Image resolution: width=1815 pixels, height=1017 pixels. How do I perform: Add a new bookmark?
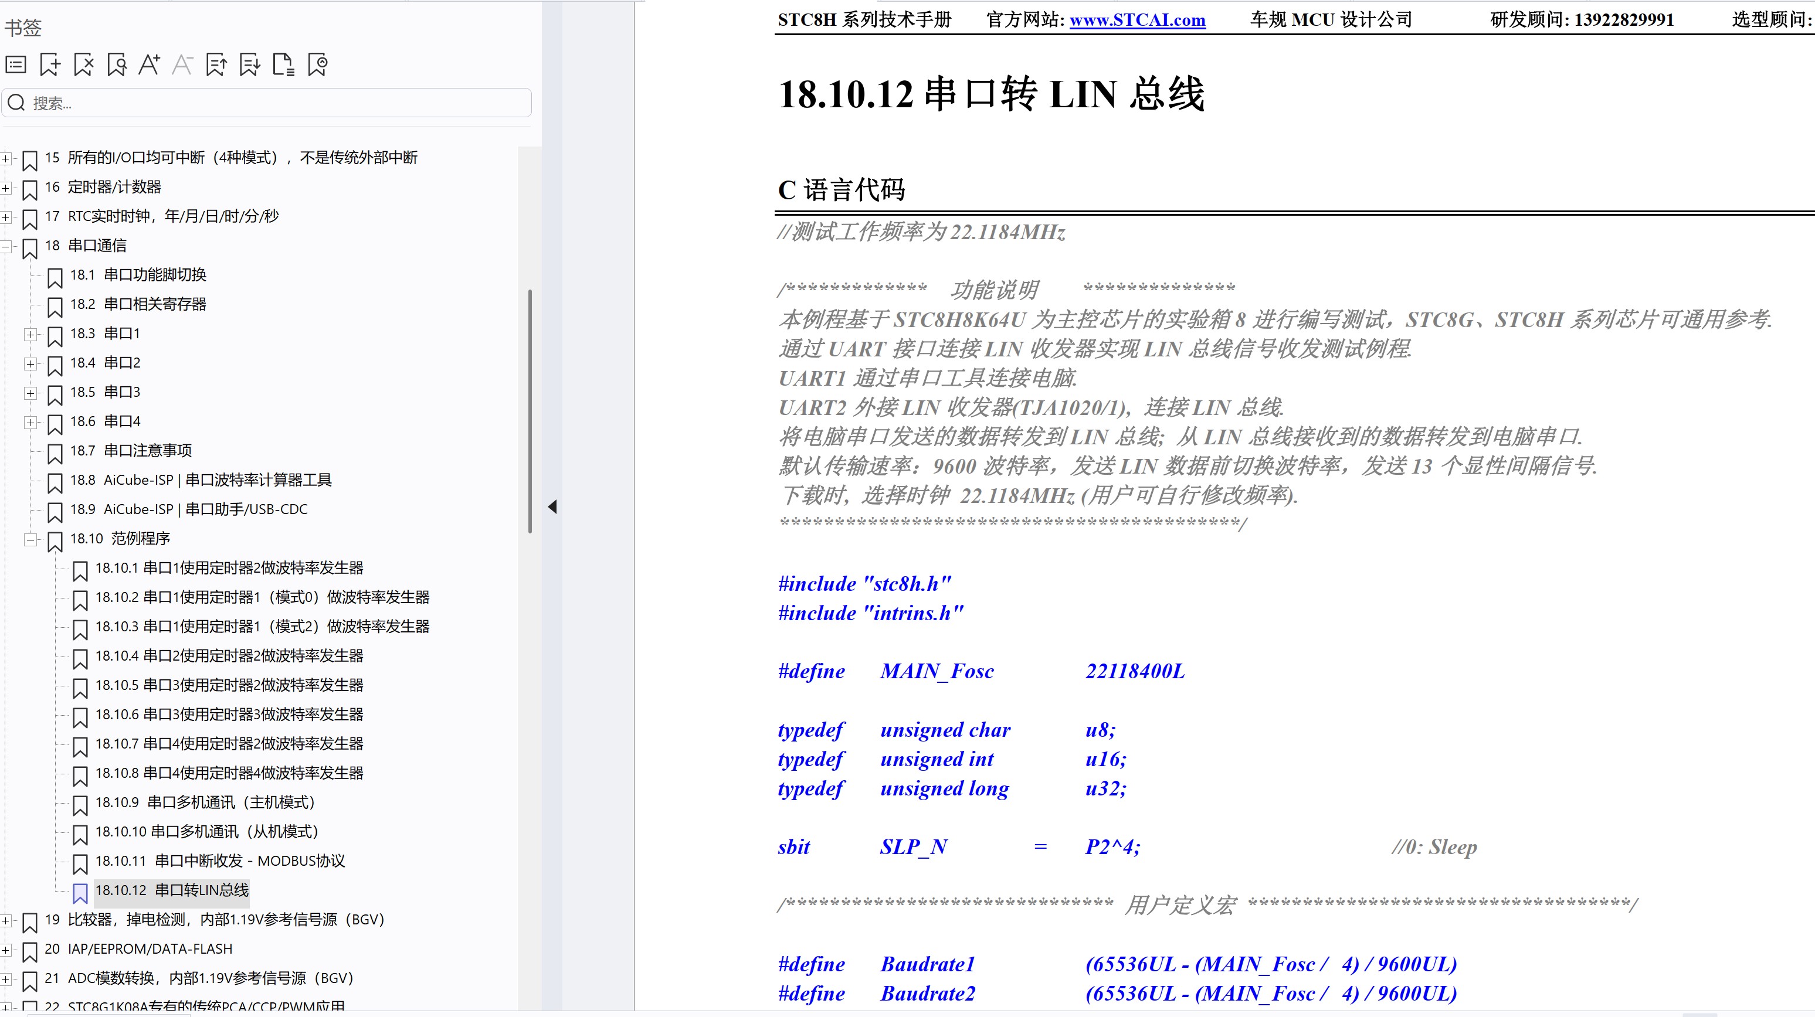click(50, 65)
